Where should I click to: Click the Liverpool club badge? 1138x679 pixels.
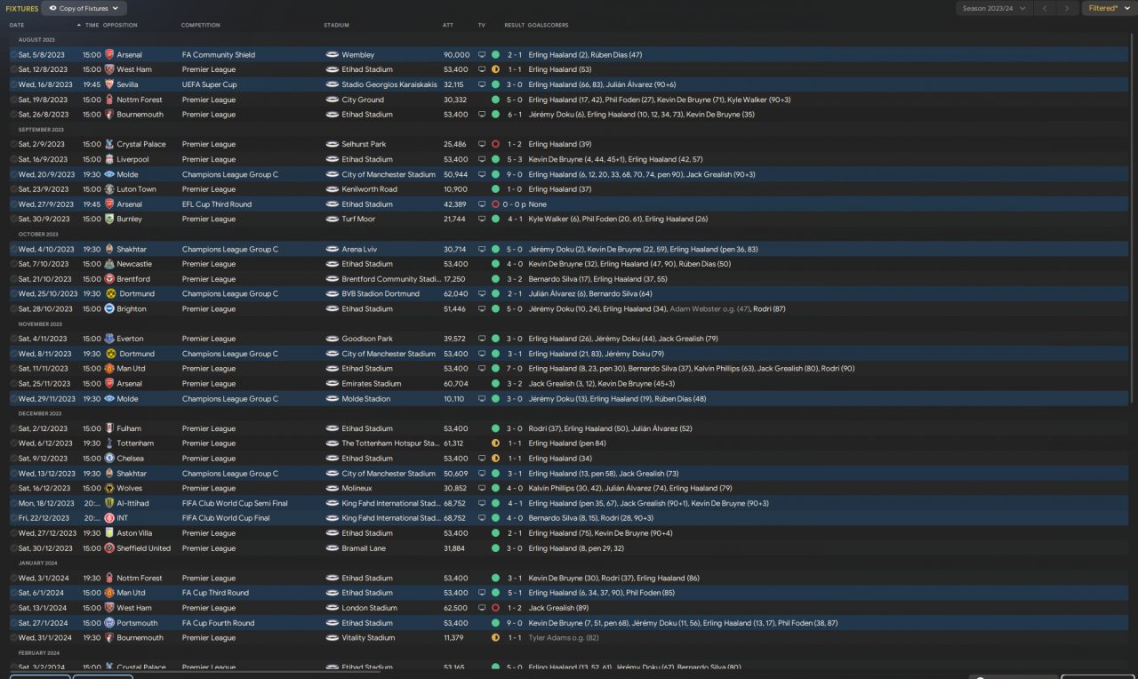tap(109, 159)
